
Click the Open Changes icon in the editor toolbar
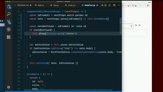pyautogui.click(x=110, y=5)
